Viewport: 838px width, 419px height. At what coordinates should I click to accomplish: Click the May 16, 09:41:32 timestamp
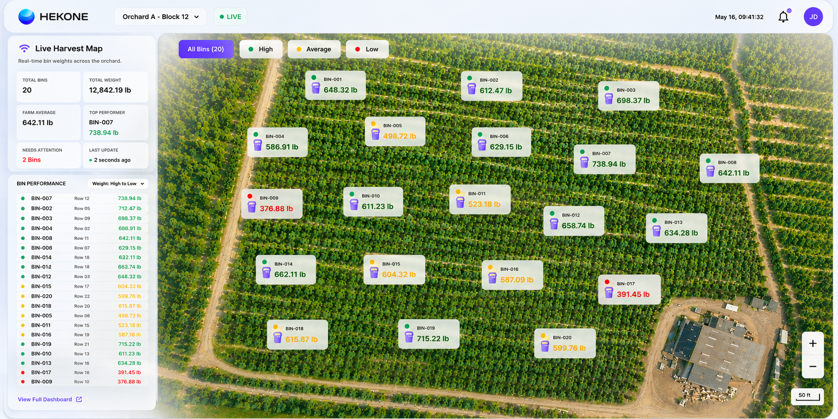tap(739, 17)
